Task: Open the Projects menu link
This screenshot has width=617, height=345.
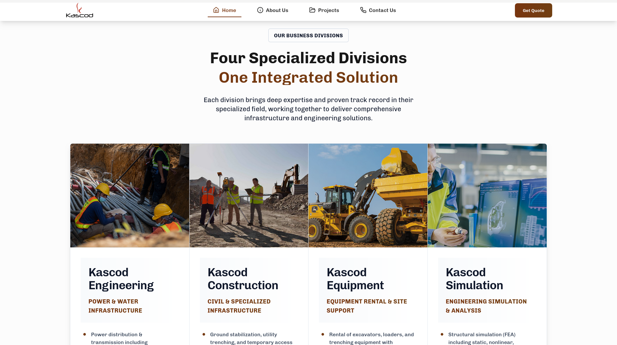Action: click(x=328, y=10)
